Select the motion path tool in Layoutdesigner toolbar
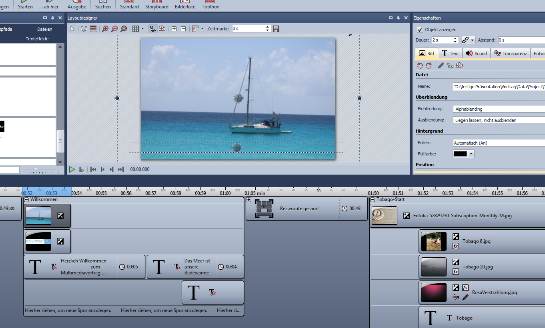This screenshot has width=545, height=328. (x=152, y=29)
